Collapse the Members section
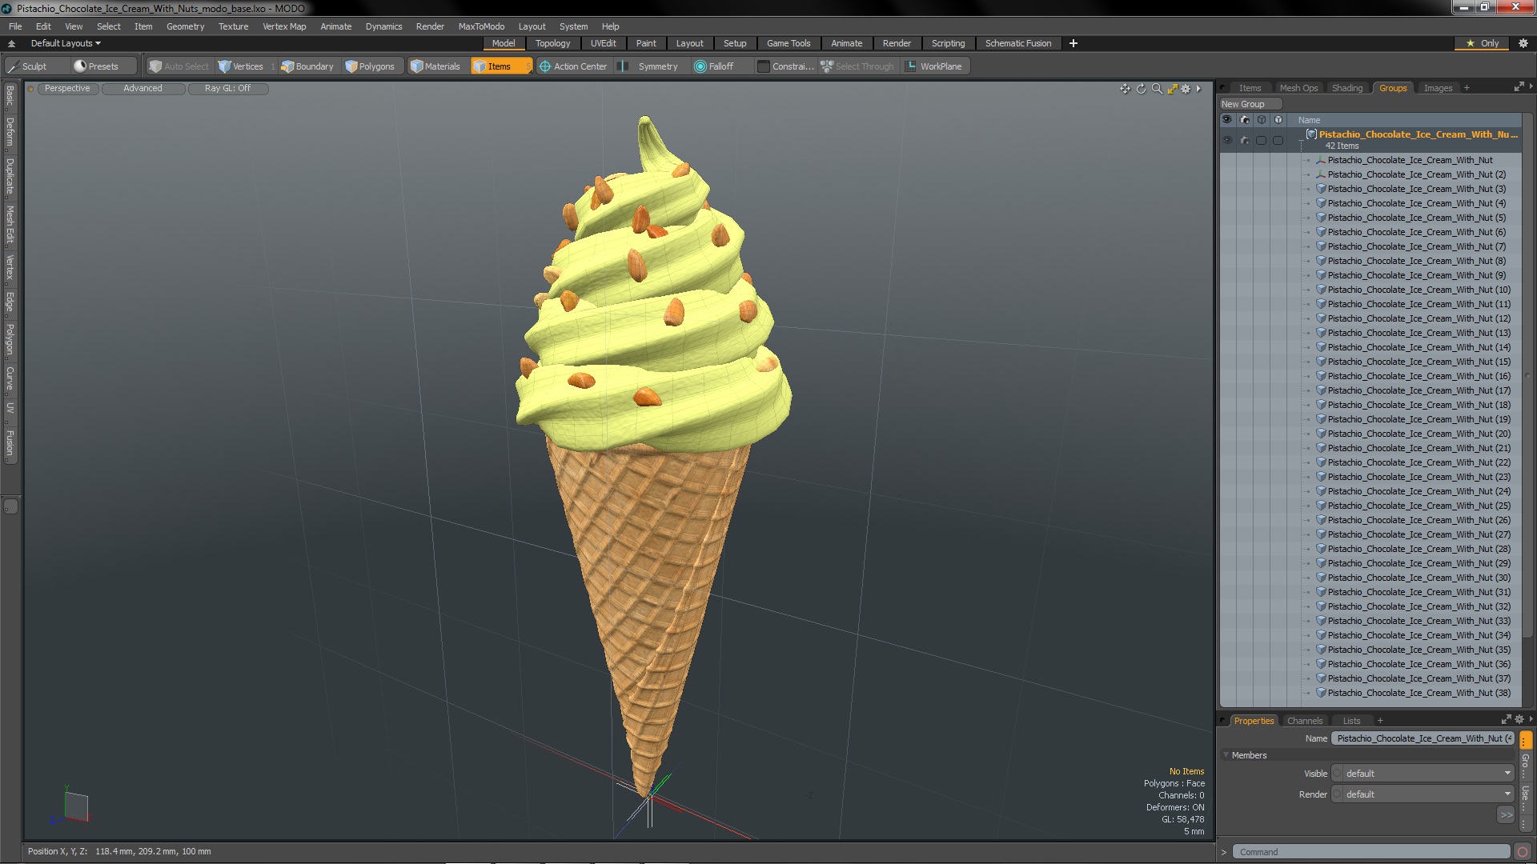 1226,755
